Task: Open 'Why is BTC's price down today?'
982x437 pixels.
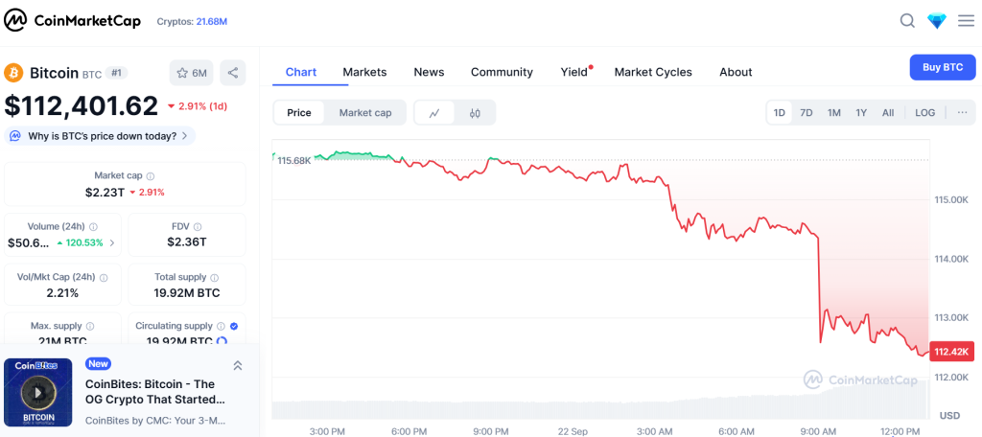Action: pyautogui.click(x=101, y=136)
